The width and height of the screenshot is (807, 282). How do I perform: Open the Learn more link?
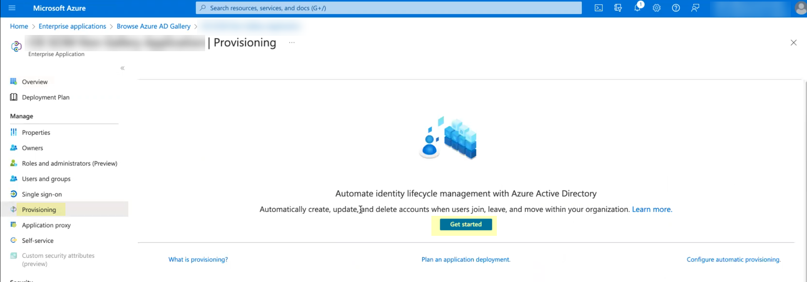[652, 209]
